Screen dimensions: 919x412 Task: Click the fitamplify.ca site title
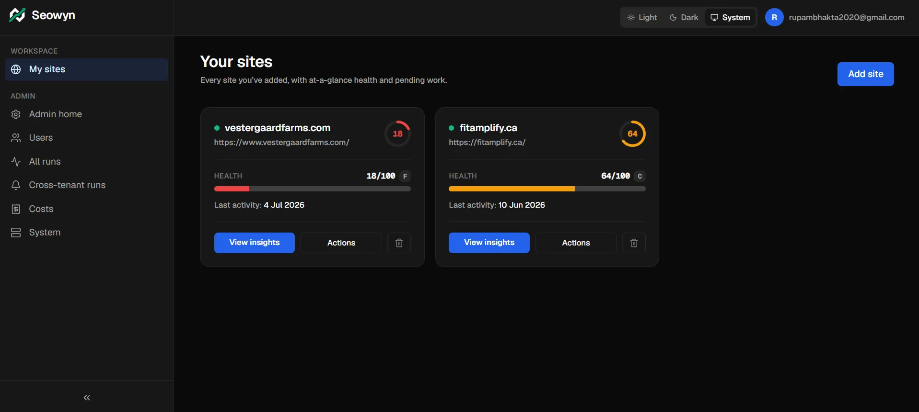pos(489,128)
